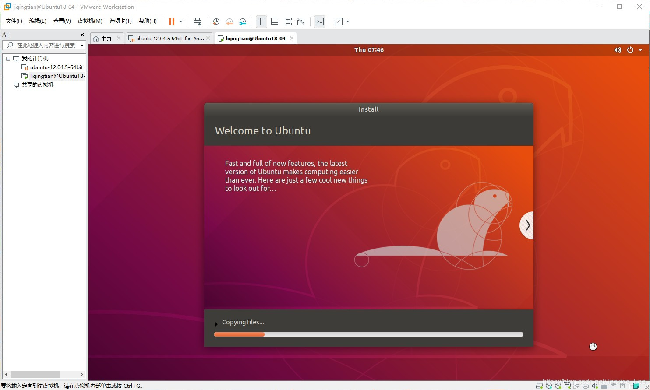This screenshot has height=390, width=650.
Task: Click the message log icon in status bar
Action: tap(637, 386)
